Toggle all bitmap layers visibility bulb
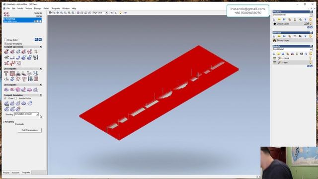The height and width of the screenshot is (179, 318). (311, 36)
